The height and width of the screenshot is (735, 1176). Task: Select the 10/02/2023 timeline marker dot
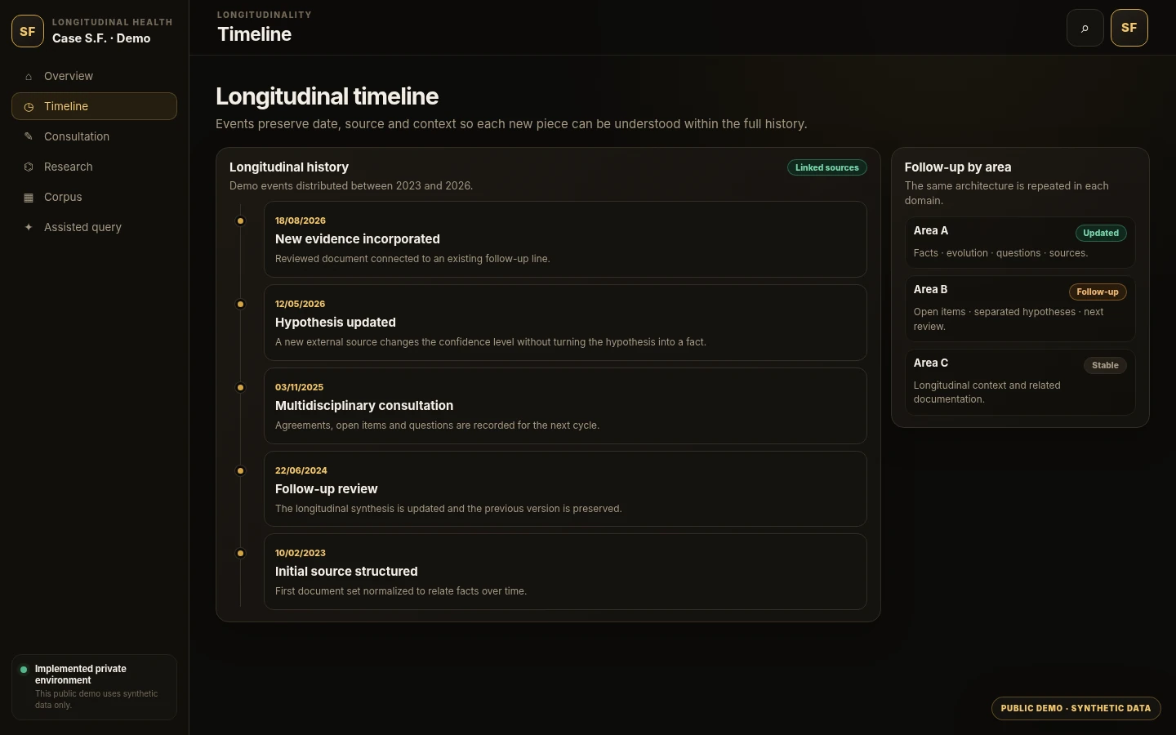click(240, 553)
